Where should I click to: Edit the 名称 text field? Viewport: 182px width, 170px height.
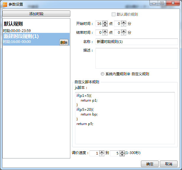pyautogui.click(x=137, y=42)
